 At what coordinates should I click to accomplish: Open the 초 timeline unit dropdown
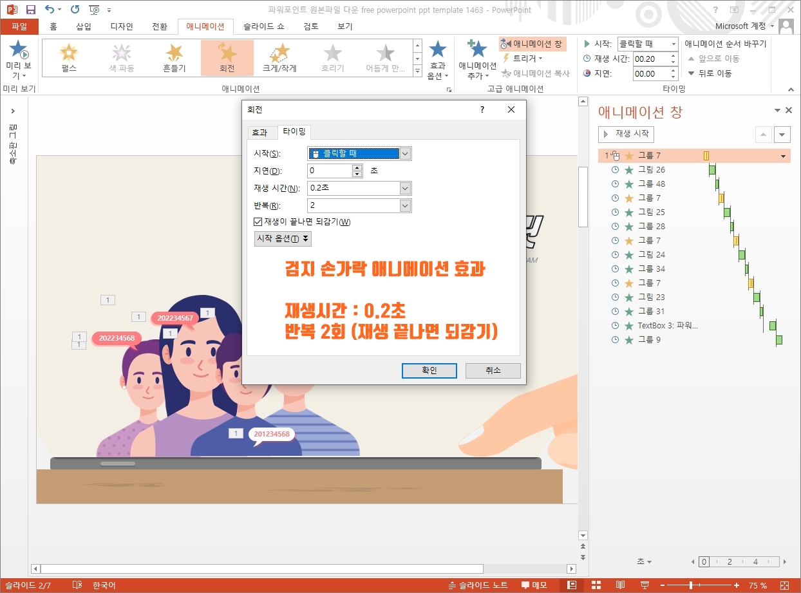(644, 561)
